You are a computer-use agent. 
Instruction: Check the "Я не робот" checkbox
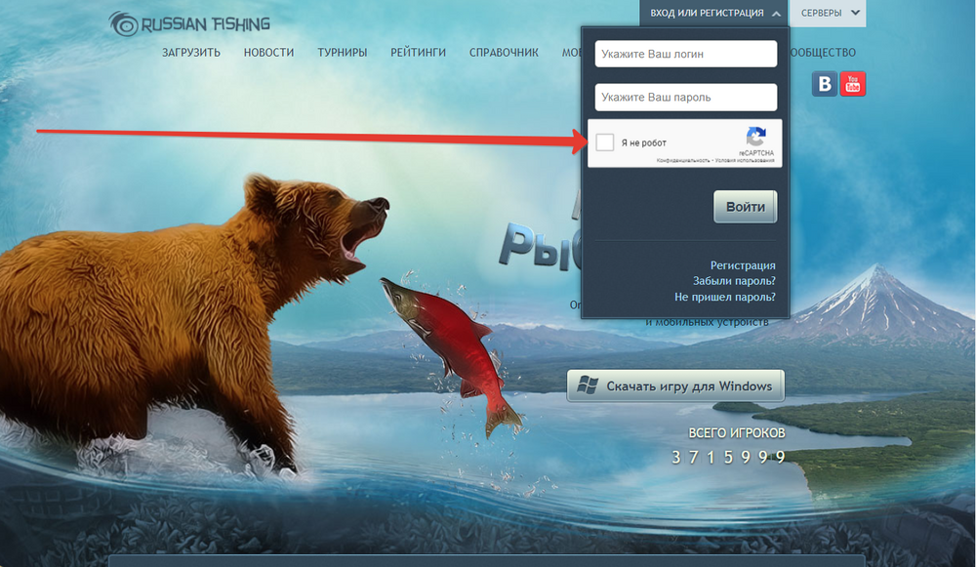coord(605,143)
